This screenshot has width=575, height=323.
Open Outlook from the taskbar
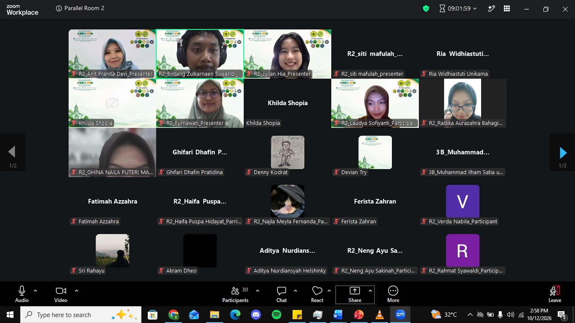point(194,315)
